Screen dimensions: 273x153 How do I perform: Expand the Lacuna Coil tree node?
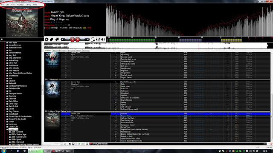pos(7,127)
